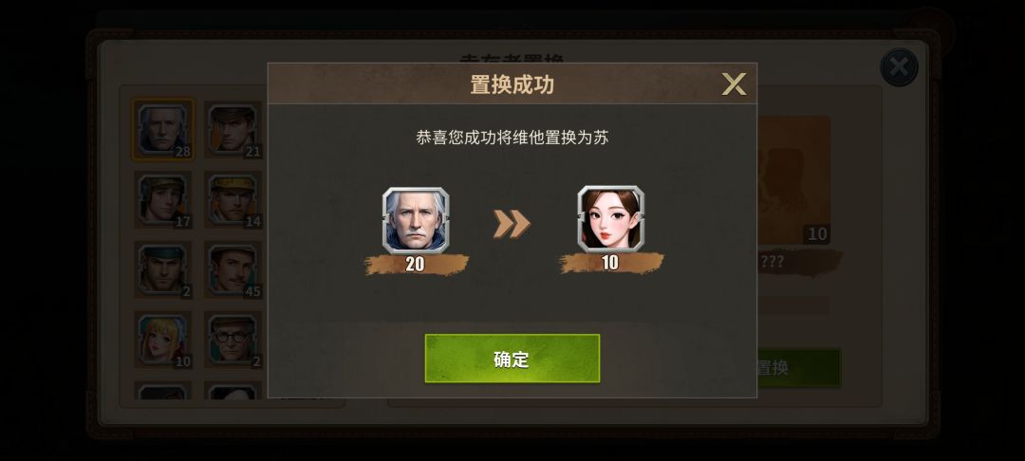Choose the helmeted hero with count 17

(x=163, y=200)
